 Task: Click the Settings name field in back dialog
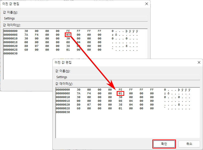pos(75,18)
